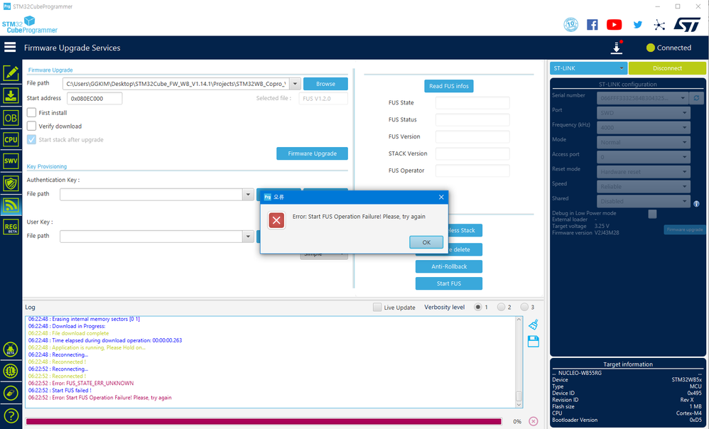709x429 pixels.
Task: Click the Start address input field
Action: click(x=94, y=99)
